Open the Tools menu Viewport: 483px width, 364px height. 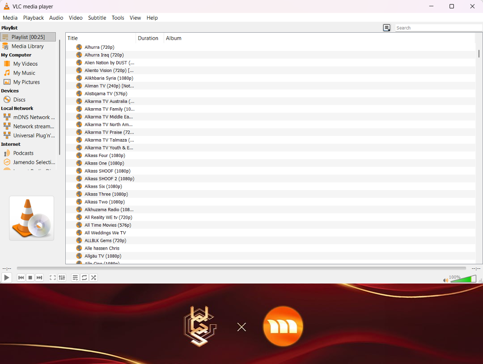[118, 18]
